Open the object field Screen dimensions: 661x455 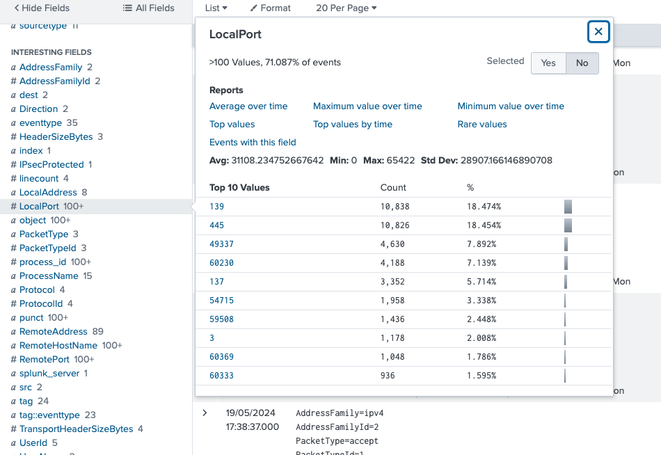(33, 220)
